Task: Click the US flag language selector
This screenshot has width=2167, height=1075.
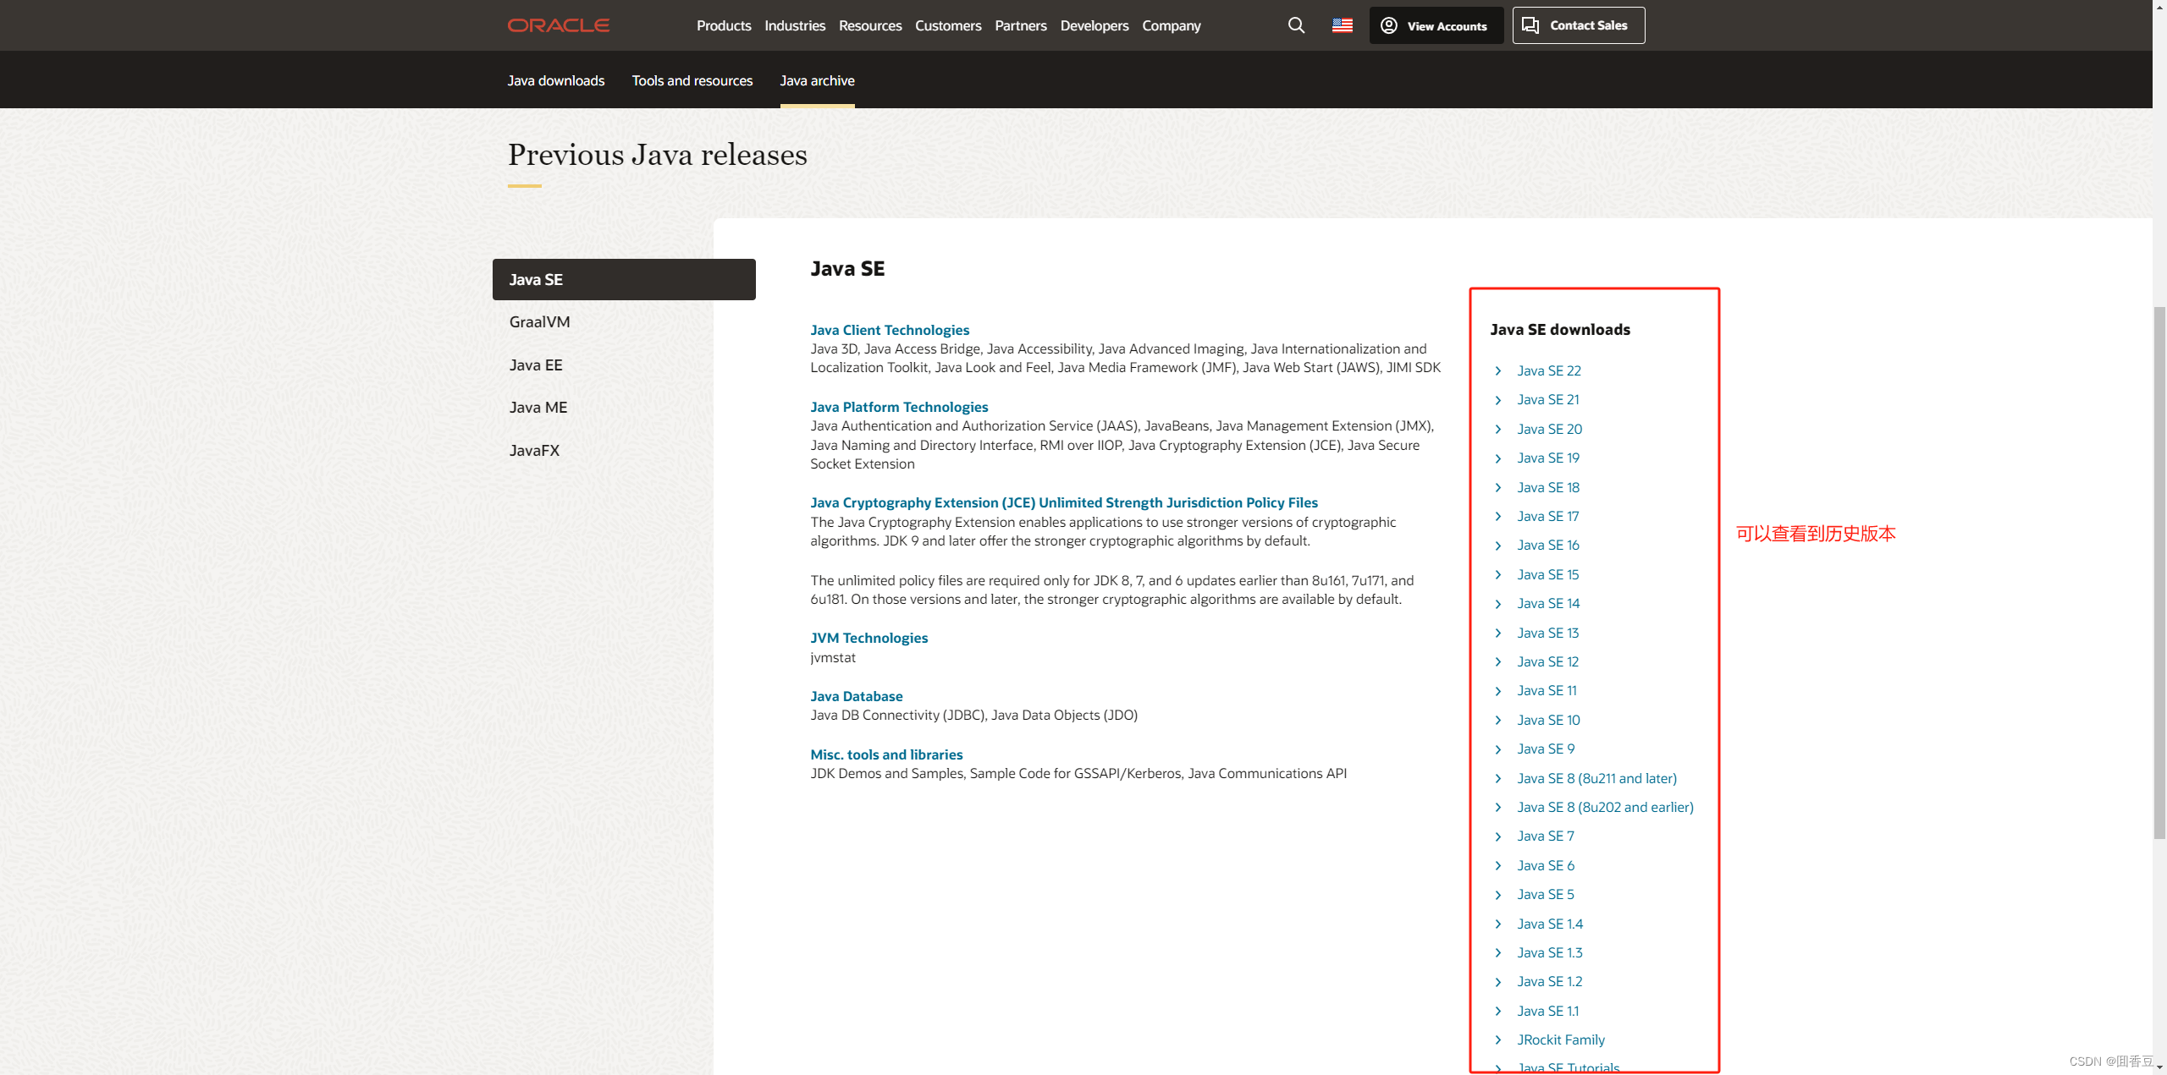Action: [1341, 25]
